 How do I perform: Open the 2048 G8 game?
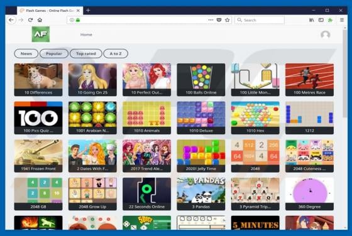point(38,194)
